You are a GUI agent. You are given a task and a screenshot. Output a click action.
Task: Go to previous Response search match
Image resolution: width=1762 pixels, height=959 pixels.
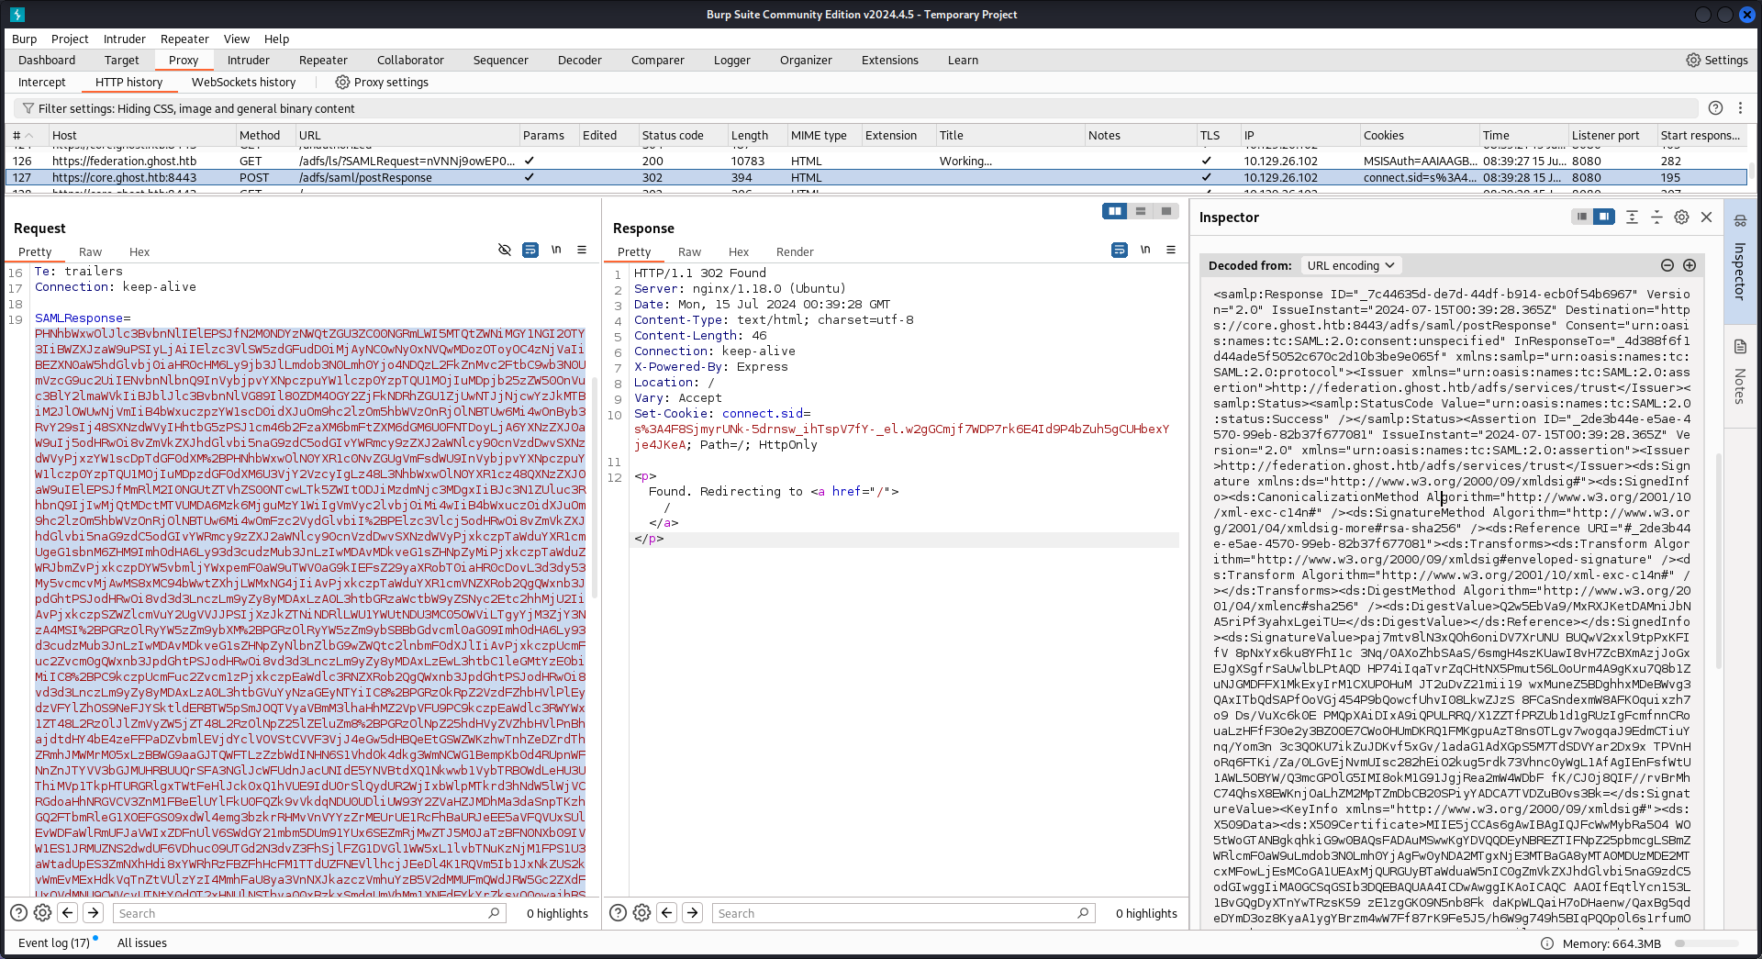click(x=667, y=912)
